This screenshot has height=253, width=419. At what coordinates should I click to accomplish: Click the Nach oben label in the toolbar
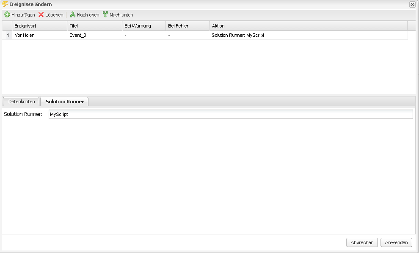[x=88, y=15]
